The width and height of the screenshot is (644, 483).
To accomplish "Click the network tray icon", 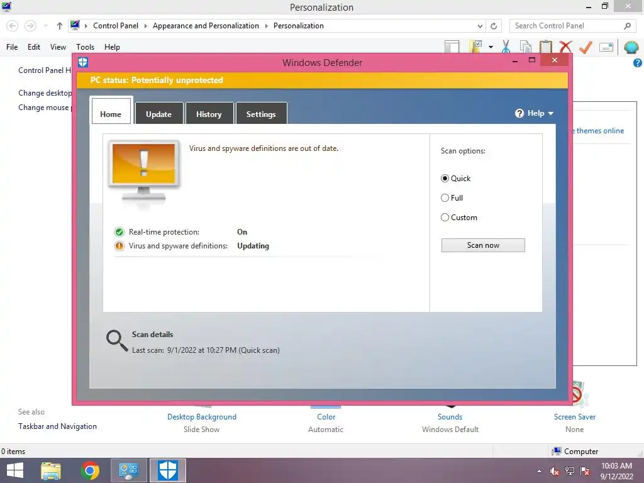I will pos(570,471).
